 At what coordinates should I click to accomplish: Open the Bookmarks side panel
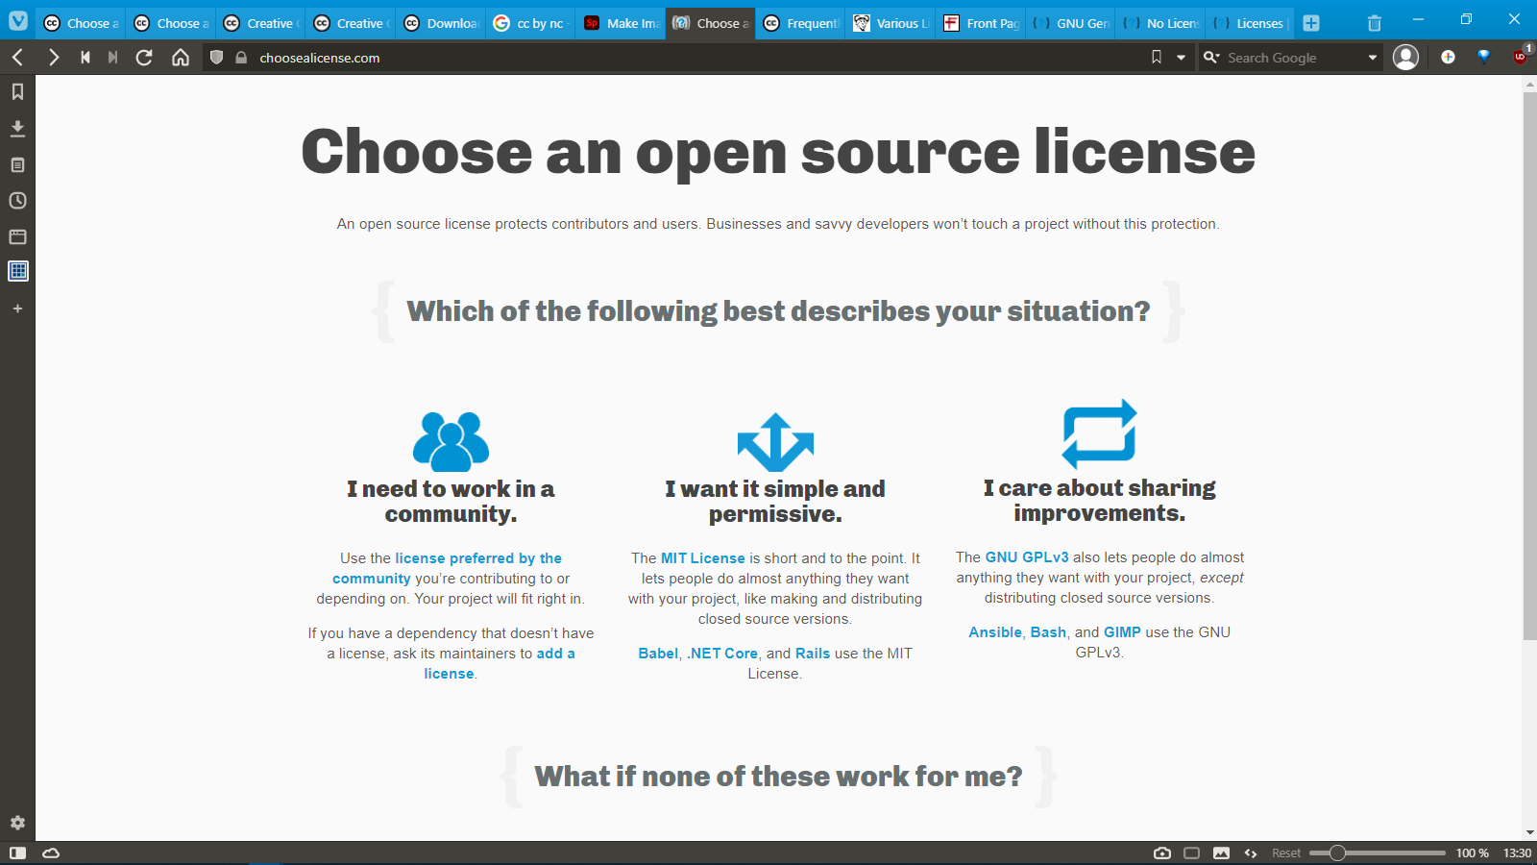click(x=17, y=92)
